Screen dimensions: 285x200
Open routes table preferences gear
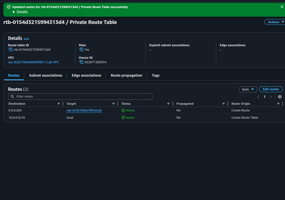point(280,97)
